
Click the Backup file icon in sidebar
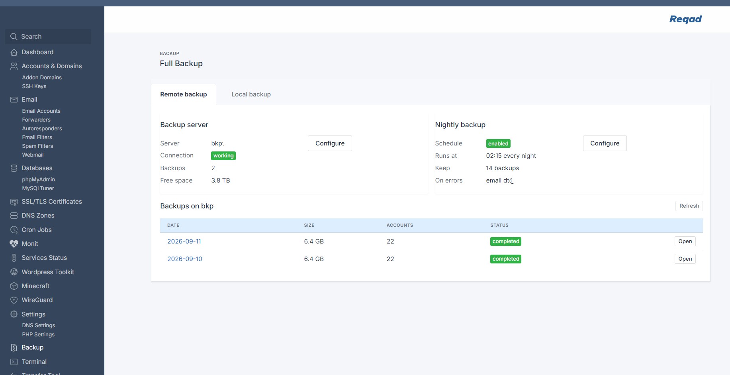tap(14, 348)
